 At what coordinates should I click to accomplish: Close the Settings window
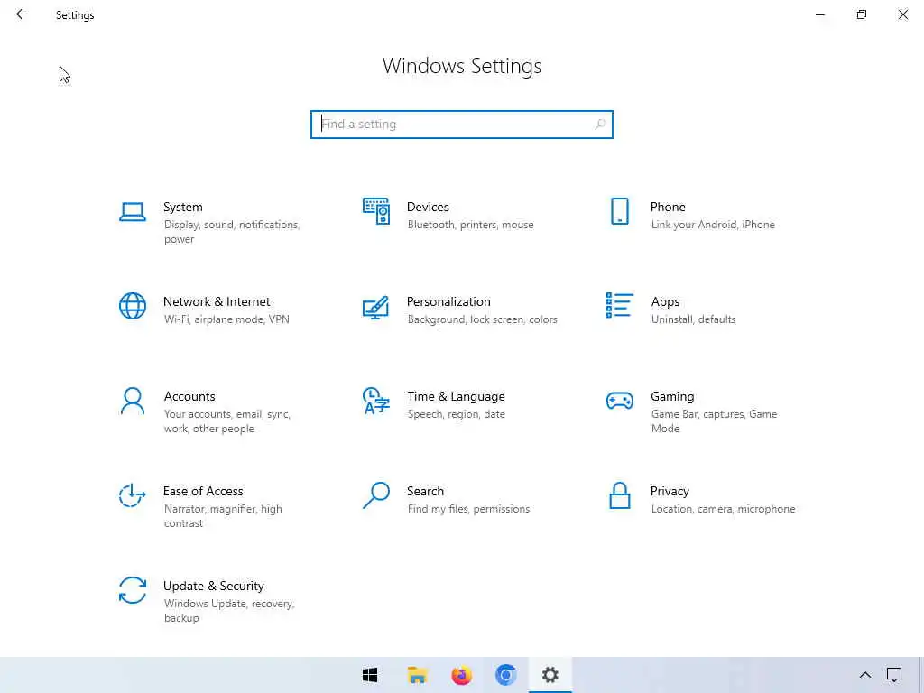pyautogui.click(x=902, y=14)
